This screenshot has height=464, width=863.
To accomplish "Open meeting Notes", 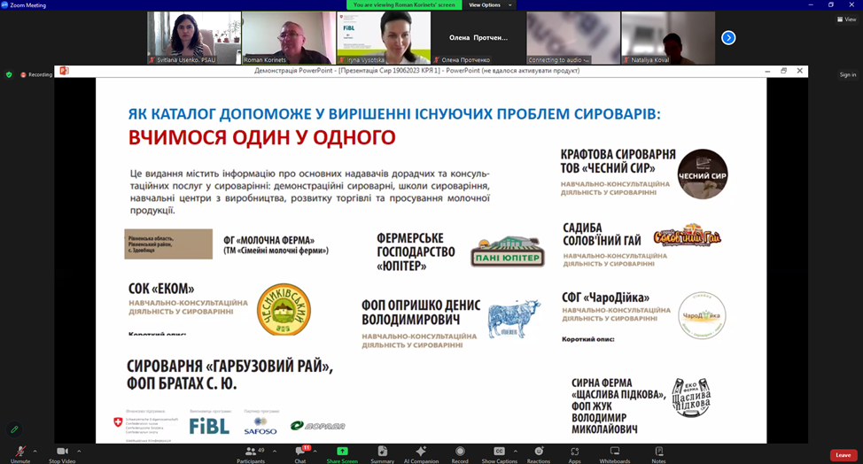I will click(659, 454).
